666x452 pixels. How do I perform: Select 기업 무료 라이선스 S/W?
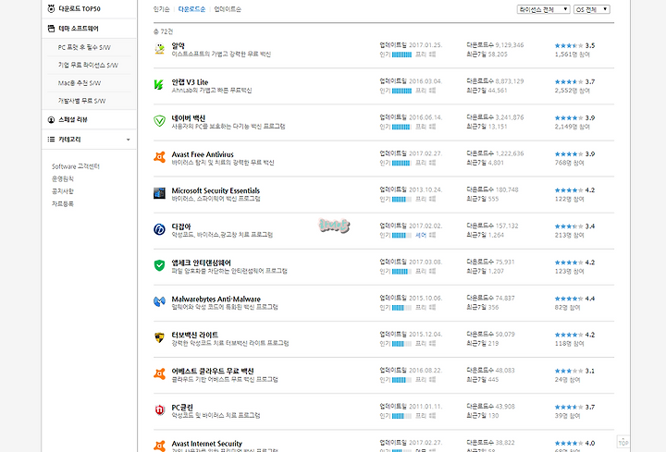(x=88, y=66)
